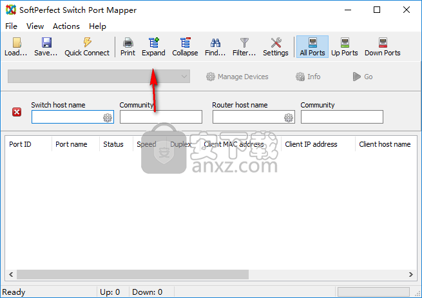Sort by Status column header
This screenshot has width=422, height=298.
[116, 144]
